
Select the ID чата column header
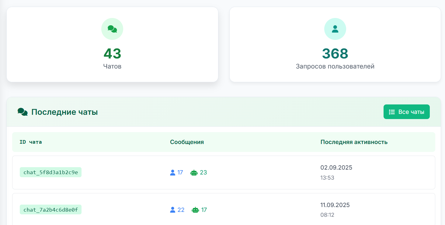pos(31,142)
